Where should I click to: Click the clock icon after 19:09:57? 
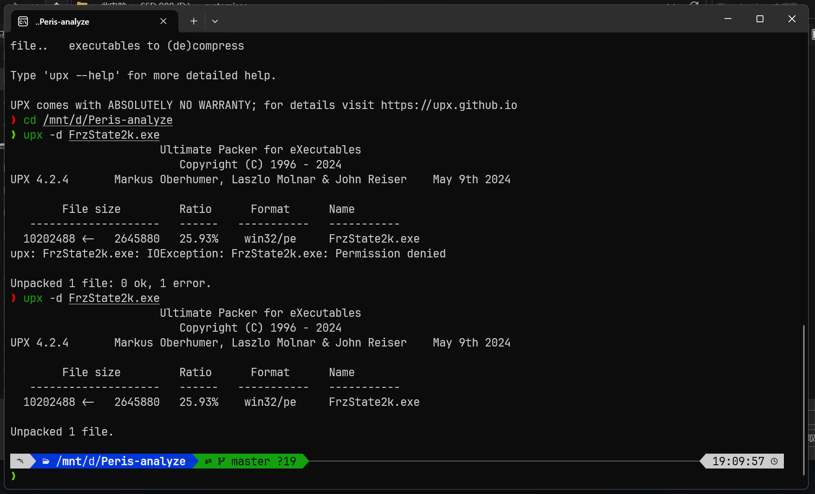(774, 461)
